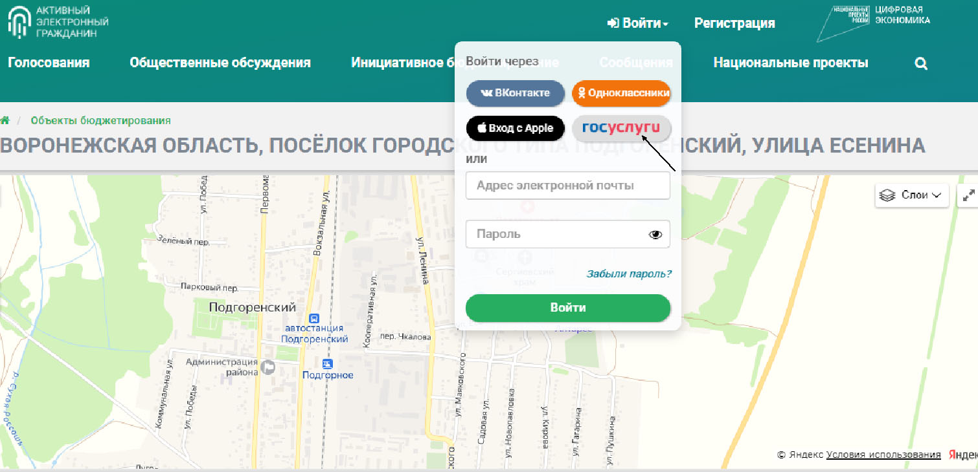The height and width of the screenshot is (472, 978).
Task: Open the Забыли пароль? link
Action: tap(629, 274)
